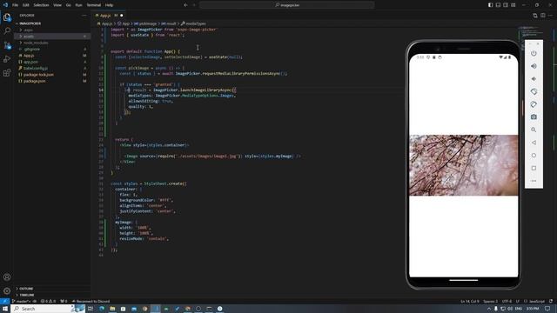557x313 pixels.
Task: Toggle secondary sidebar layout button
Action: click(x=506, y=5)
